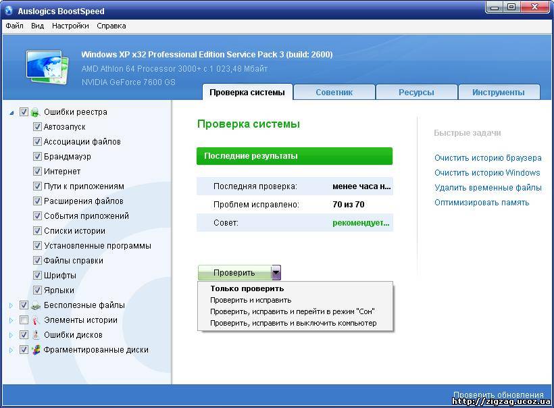Minimize the BoostSpeed window
Screen dimensions: 554x408
[495, 7]
